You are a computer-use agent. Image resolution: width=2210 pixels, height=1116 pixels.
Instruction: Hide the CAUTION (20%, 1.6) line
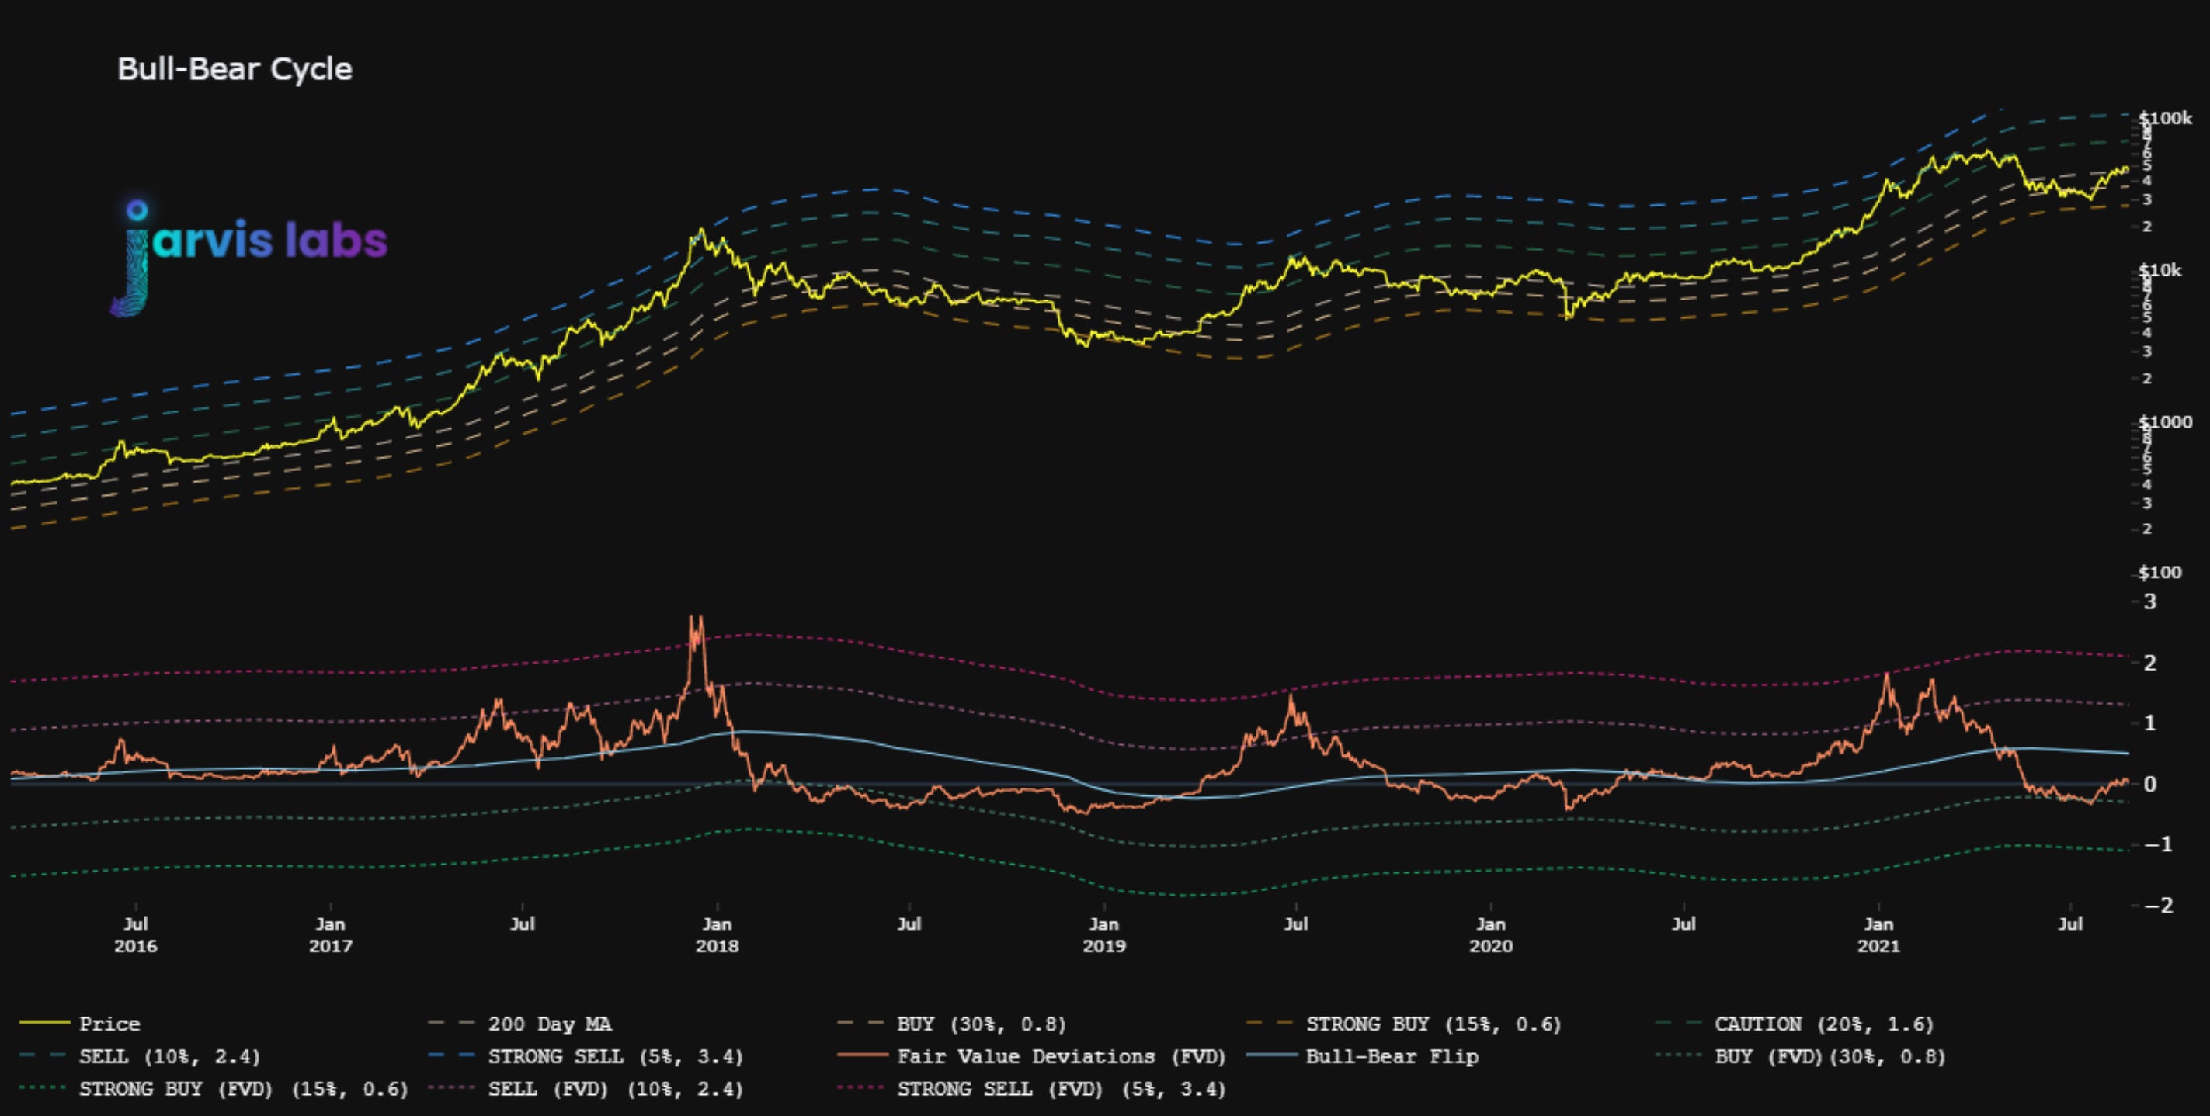tap(1823, 1024)
